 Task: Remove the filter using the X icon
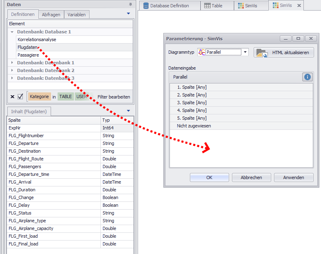12,97
